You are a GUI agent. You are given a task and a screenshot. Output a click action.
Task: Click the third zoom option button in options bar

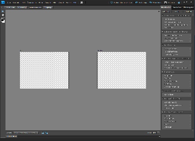coord(36,7)
